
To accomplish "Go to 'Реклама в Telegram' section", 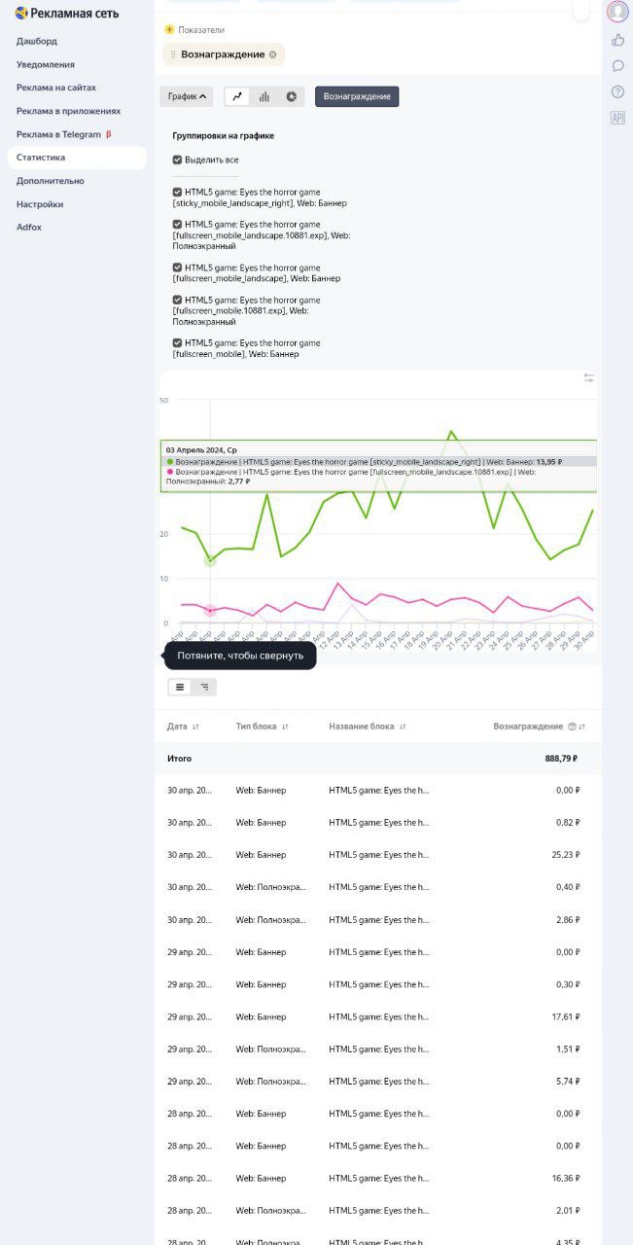I will (58, 134).
